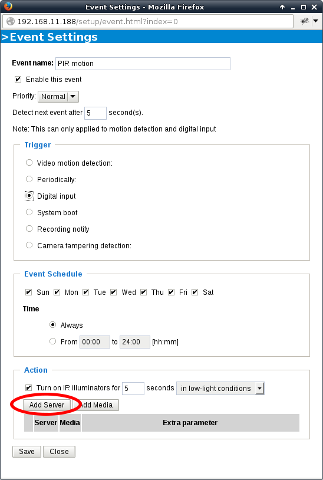
Task: Toggle the Enable this event checkbox
Action: (18, 80)
